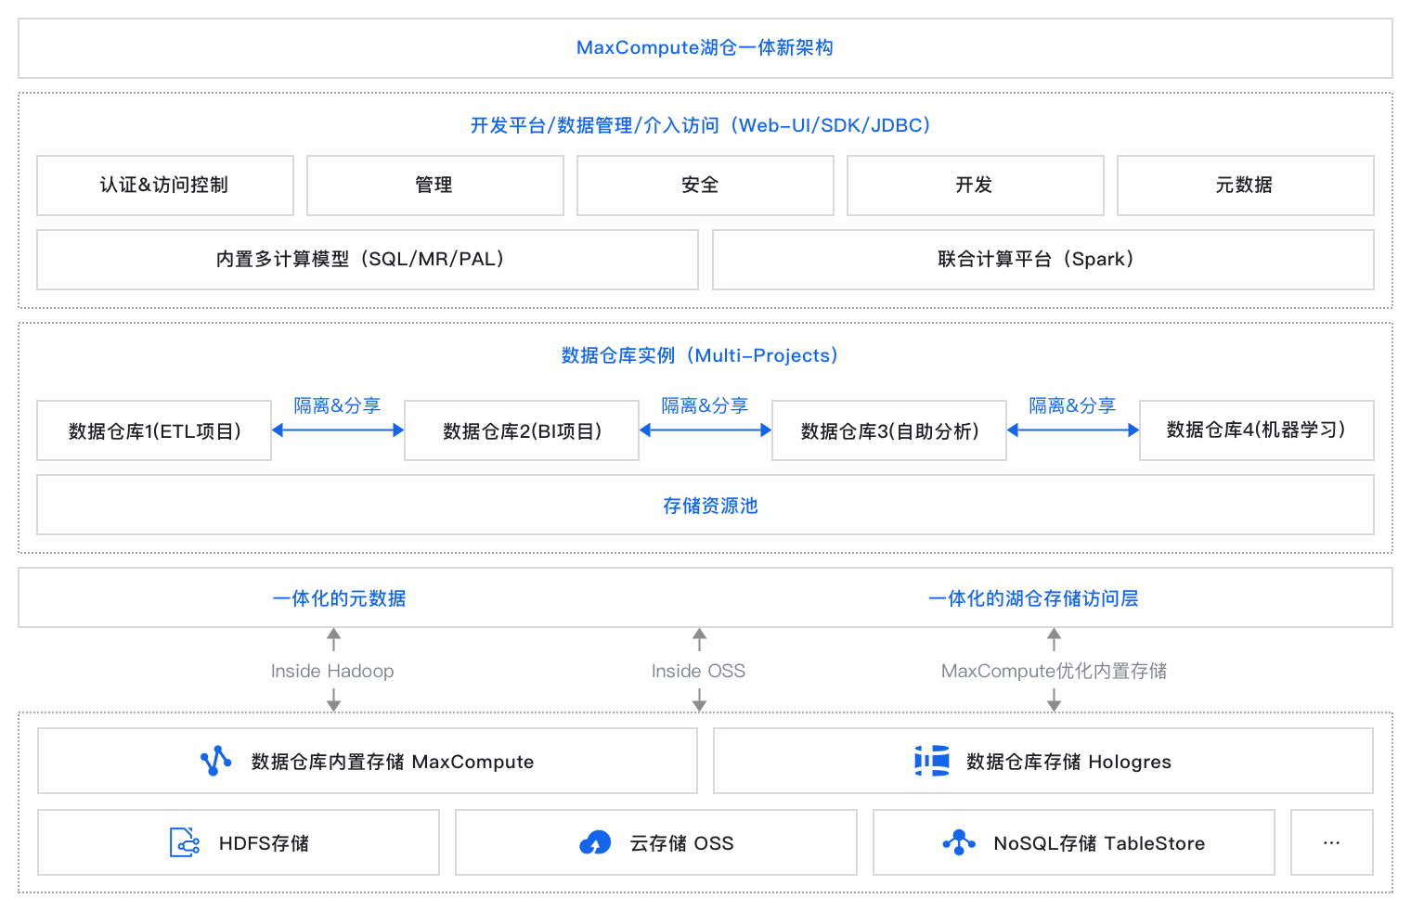Click the 数据仓库存储 Hologres text
Image resolution: width=1411 pixels, height=911 pixels.
pos(1068,762)
